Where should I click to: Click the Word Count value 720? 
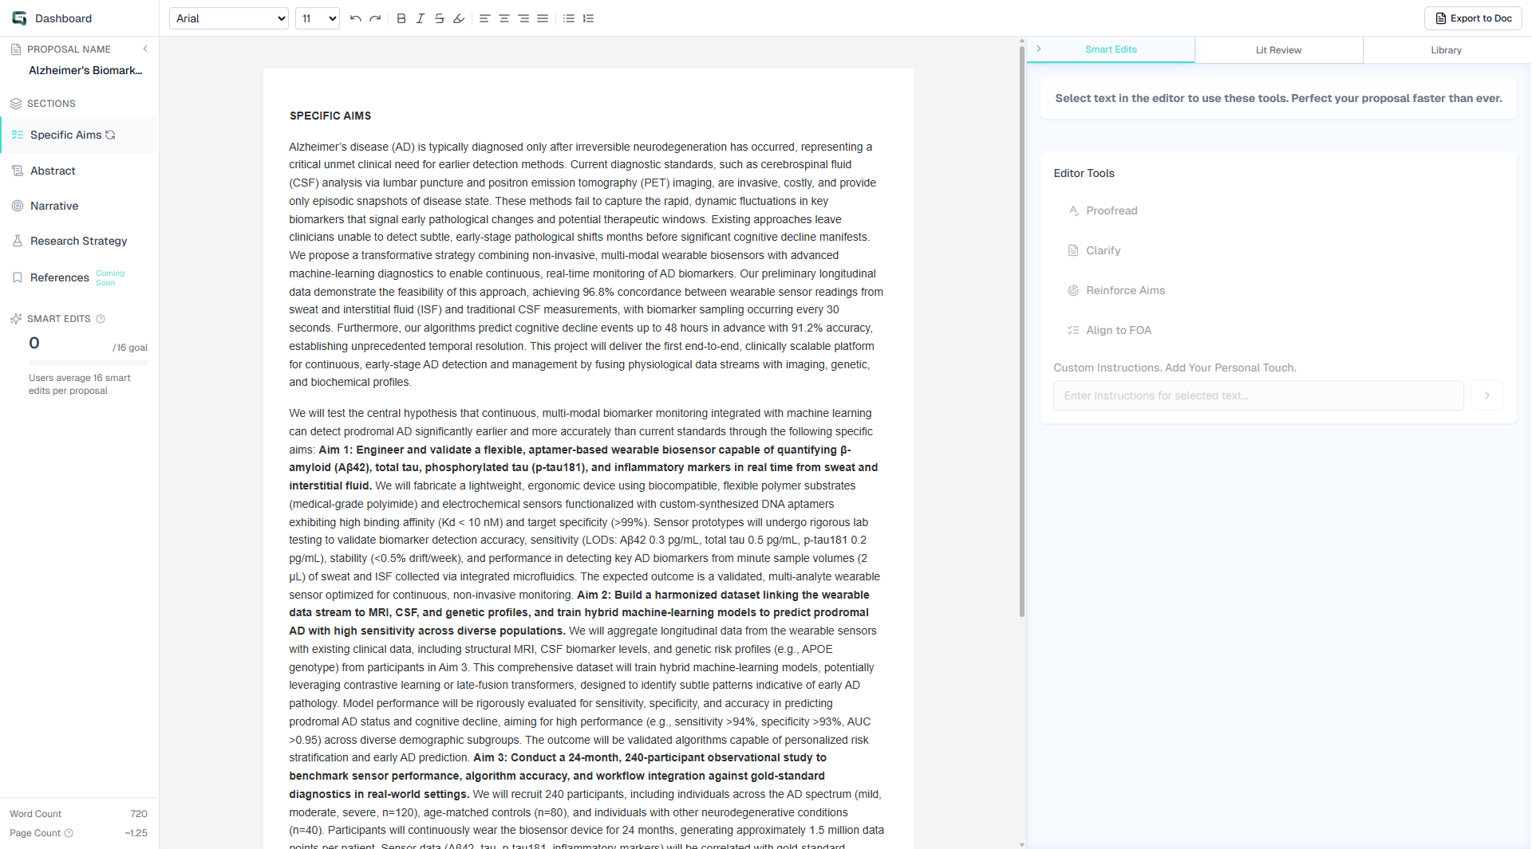tap(139, 814)
